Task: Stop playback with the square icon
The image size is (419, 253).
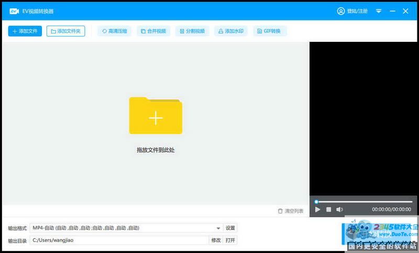Action: tap(329, 210)
